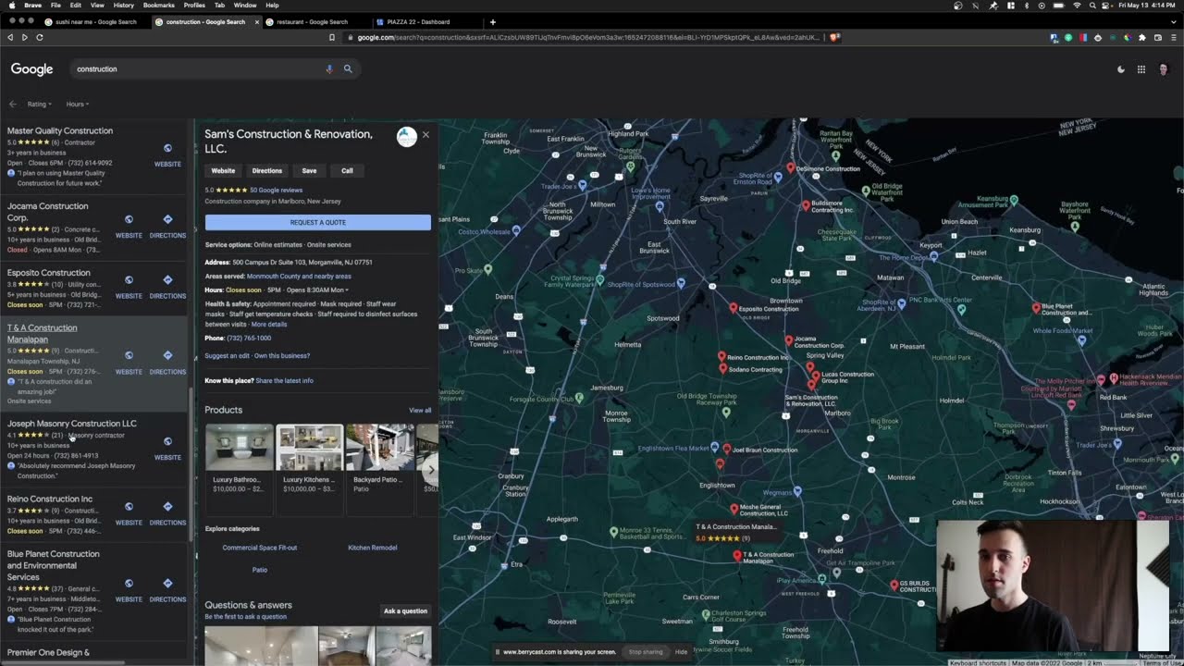
Task: Open the Rating filter dropdown
Action: coord(39,105)
